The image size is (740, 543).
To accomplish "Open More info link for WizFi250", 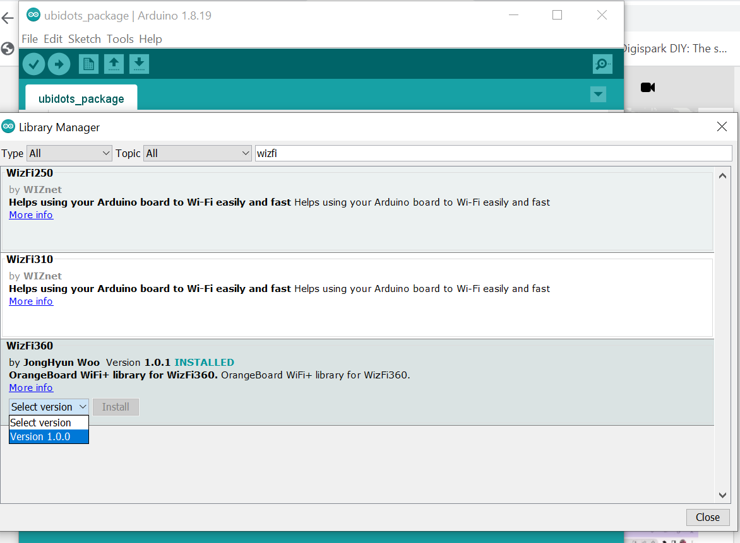I will click(x=31, y=215).
